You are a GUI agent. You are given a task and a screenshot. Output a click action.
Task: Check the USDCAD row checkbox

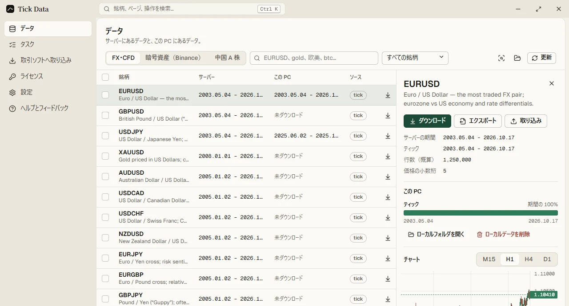pyautogui.click(x=105, y=197)
